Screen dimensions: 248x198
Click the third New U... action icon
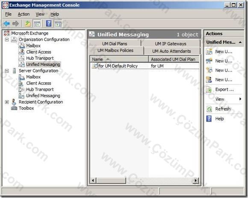point(209,70)
